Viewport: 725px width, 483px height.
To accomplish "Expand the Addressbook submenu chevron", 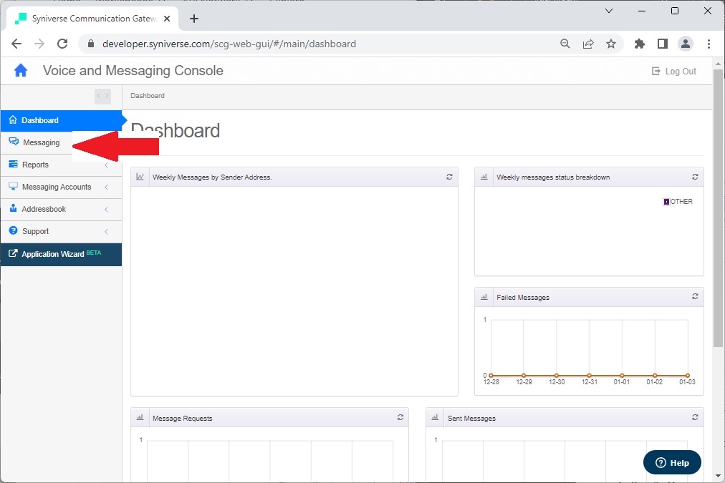I will [106, 209].
